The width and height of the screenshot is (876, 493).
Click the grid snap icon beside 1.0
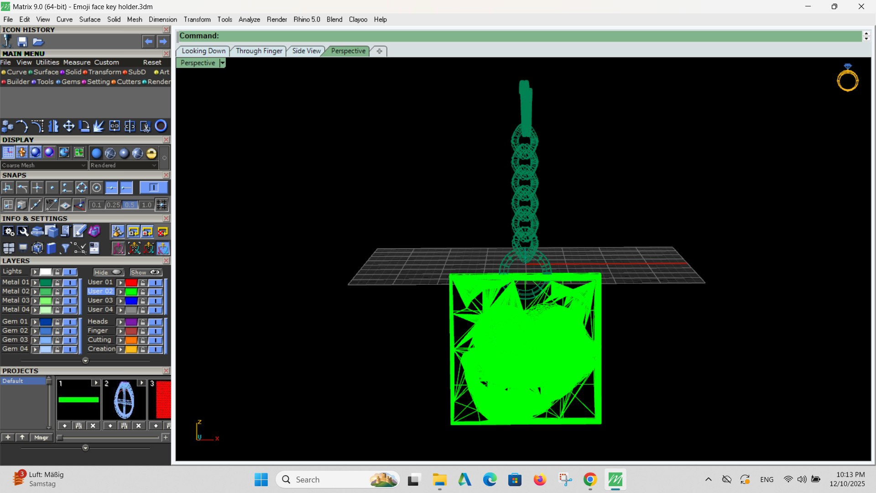162,205
